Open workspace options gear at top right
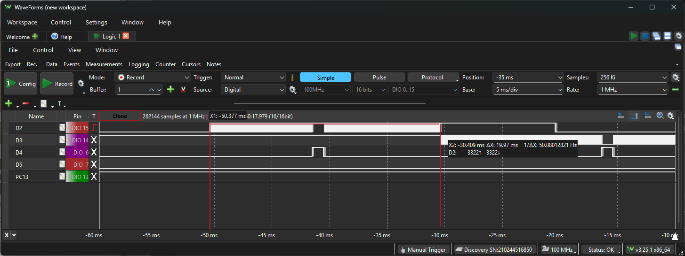This screenshot has width=685, height=256. point(678,36)
